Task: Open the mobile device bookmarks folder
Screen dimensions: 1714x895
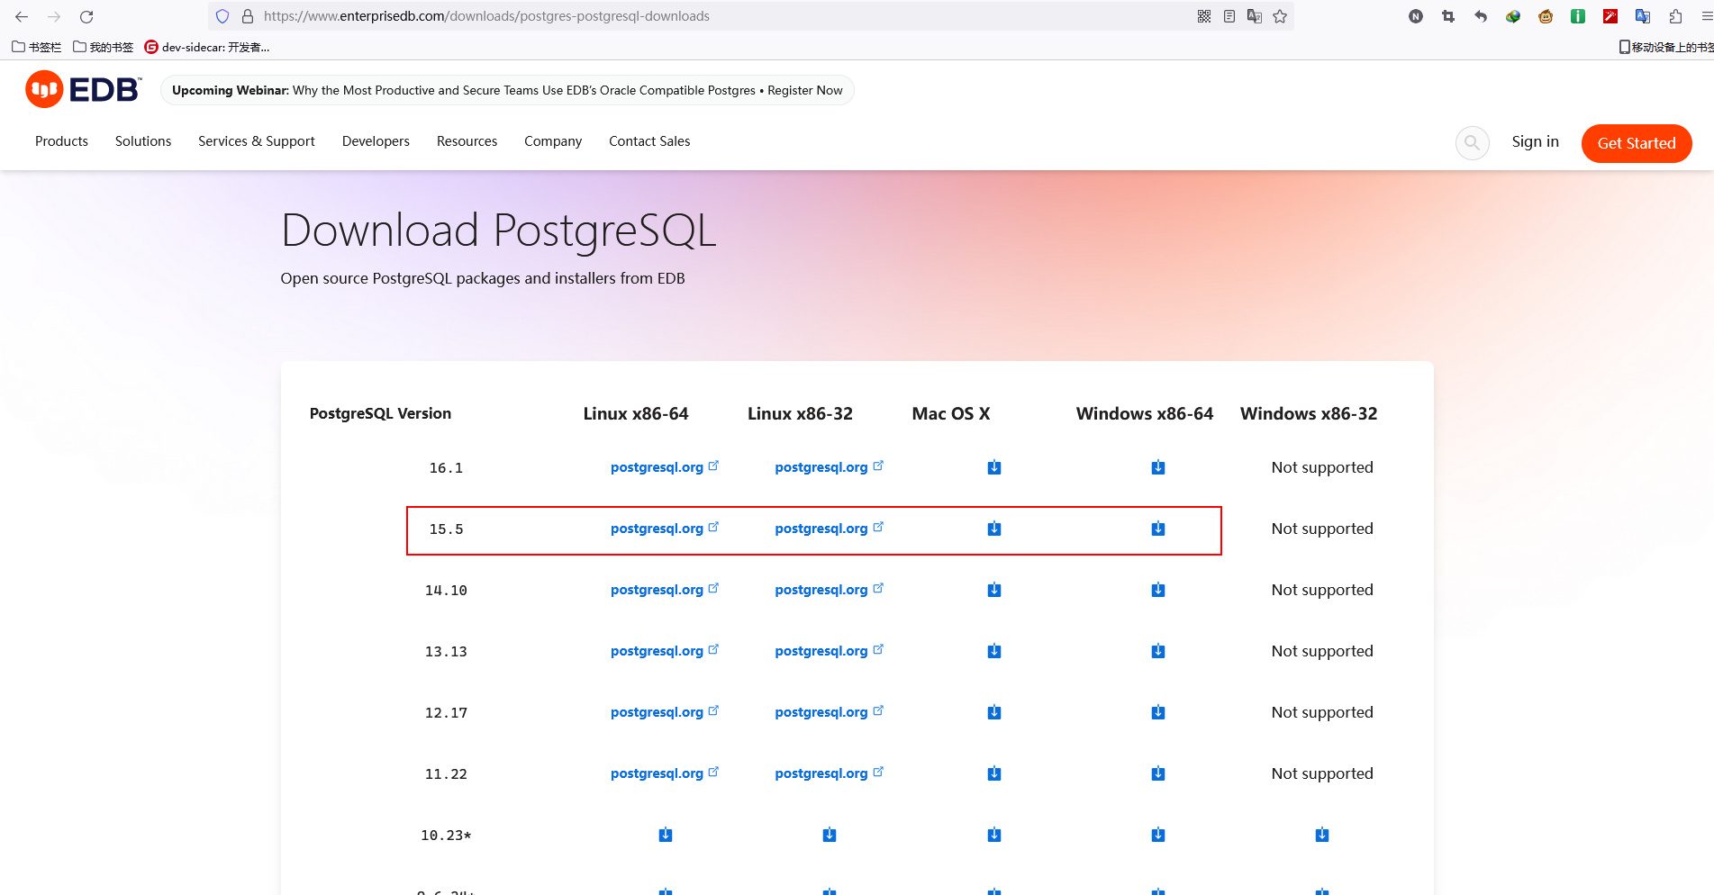Action: pyautogui.click(x=1665, y=47)
